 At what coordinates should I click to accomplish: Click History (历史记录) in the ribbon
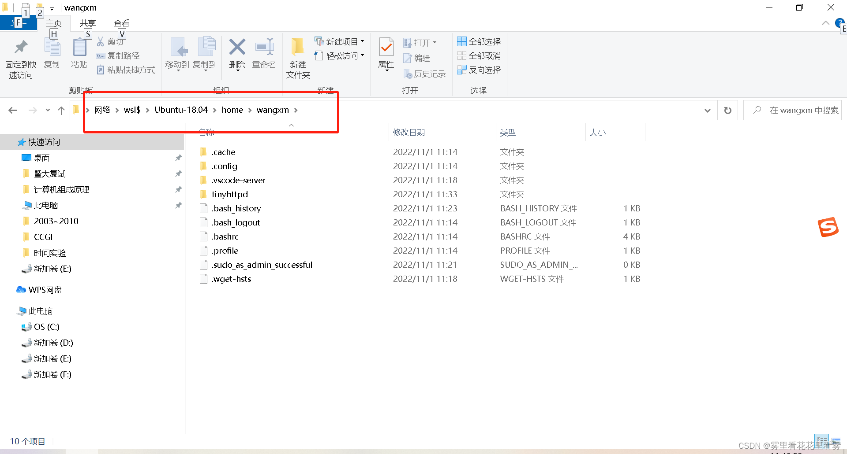pos(424,74)
